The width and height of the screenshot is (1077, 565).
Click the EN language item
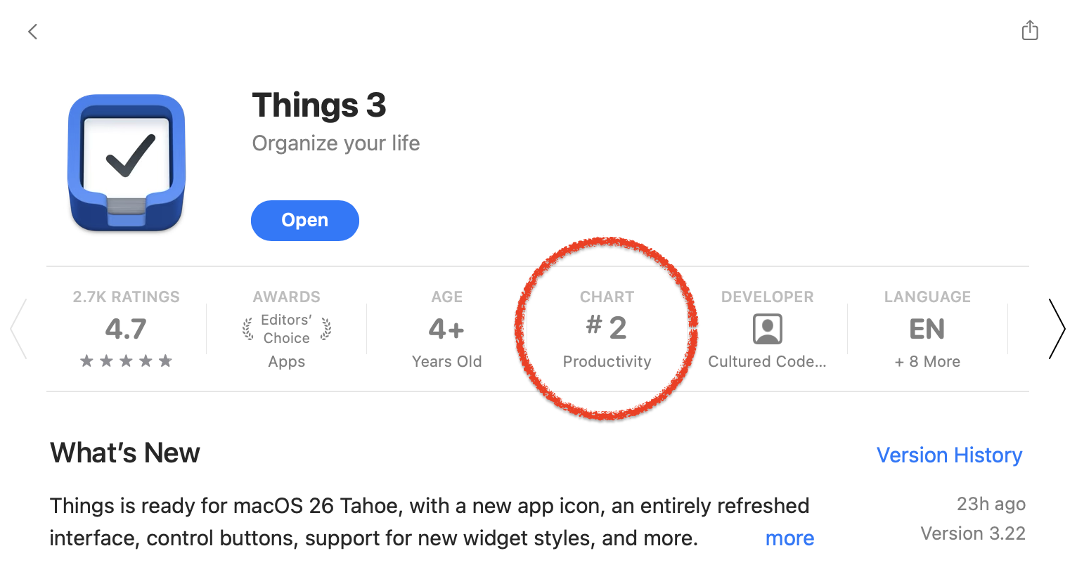point(927,329)
